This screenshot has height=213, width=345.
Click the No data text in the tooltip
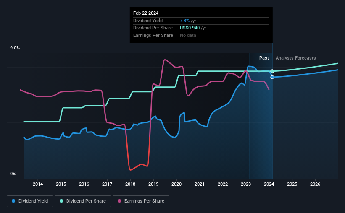click(x=188, y=35)
